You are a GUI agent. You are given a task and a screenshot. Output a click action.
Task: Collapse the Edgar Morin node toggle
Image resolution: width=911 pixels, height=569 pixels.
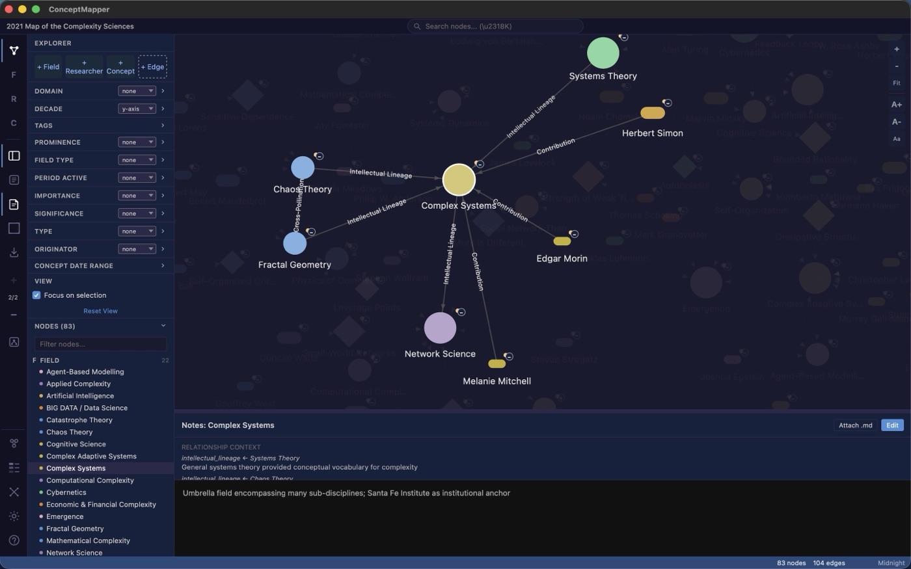click(x=573, y=234)
